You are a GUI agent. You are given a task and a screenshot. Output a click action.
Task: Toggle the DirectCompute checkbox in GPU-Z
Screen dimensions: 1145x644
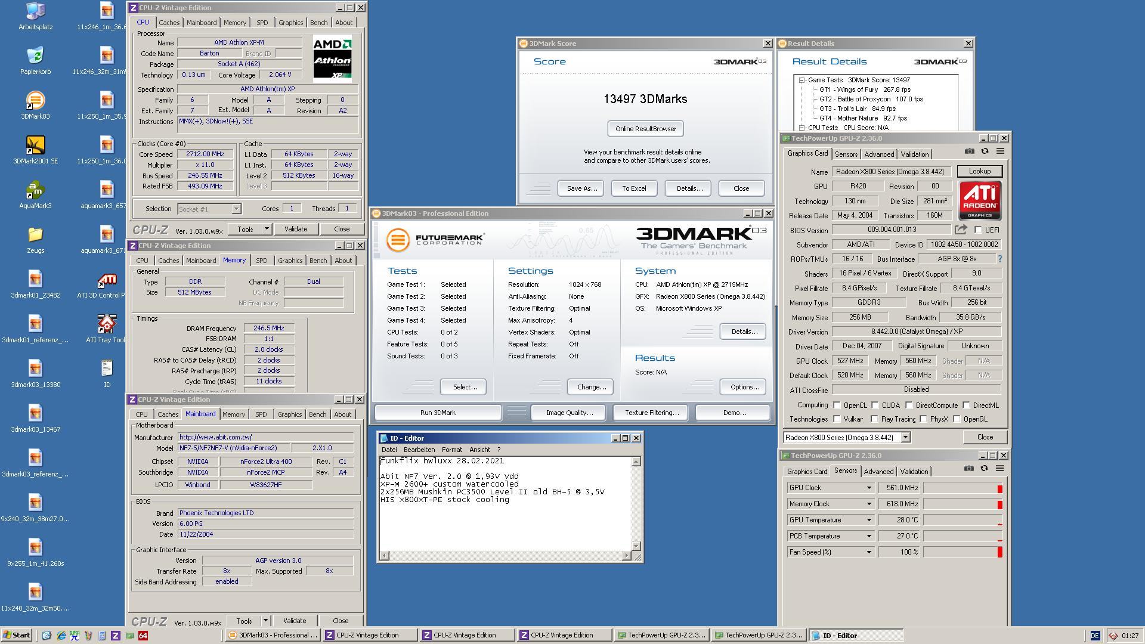tap(909, 405)
